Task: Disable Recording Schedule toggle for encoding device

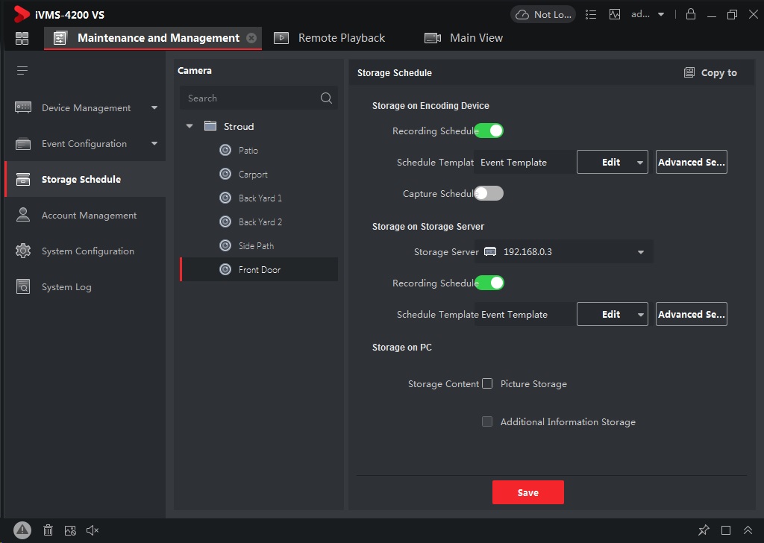Action: click(x=489, y=131)
